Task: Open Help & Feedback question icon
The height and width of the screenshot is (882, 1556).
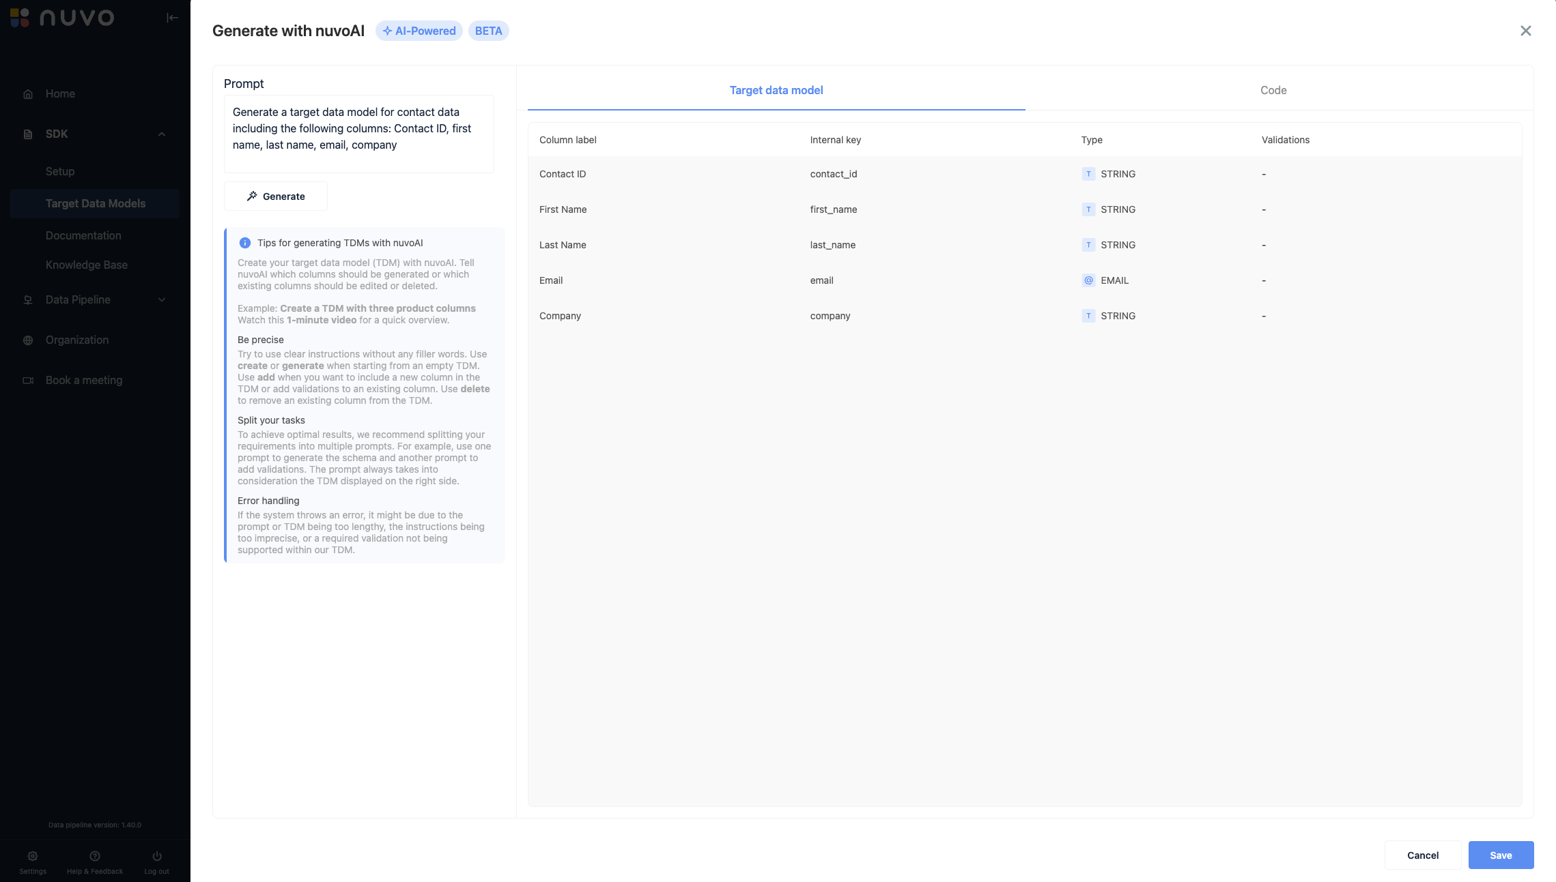Action: tap(95, 856)
